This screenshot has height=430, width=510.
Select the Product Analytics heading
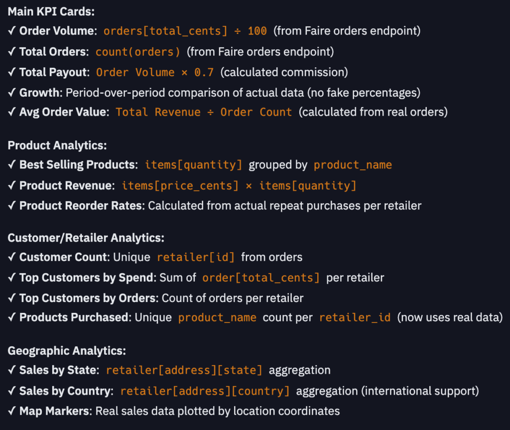click(x=57, y=145)
